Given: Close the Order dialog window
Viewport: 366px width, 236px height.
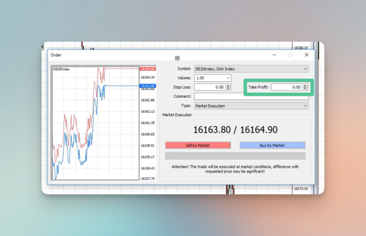Looking at the screenshot, I should 306,55.
